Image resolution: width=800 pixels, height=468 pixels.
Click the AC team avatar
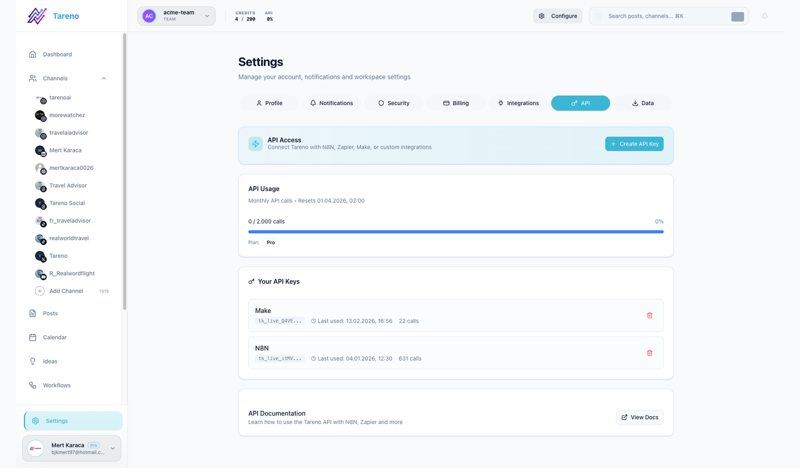pyautogui.click(x=149, y=16)
